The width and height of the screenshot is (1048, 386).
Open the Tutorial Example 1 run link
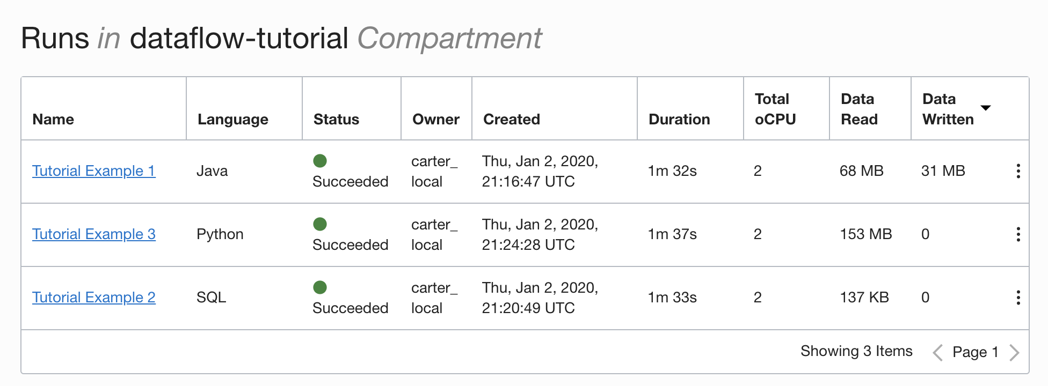[94, 171]
